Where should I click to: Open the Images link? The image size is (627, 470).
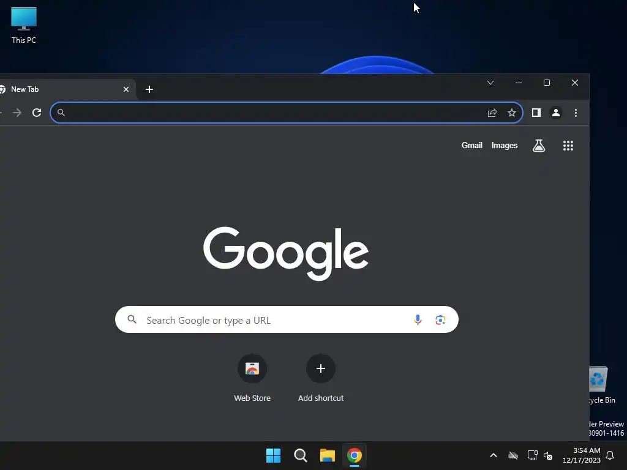tap(505, 146)
